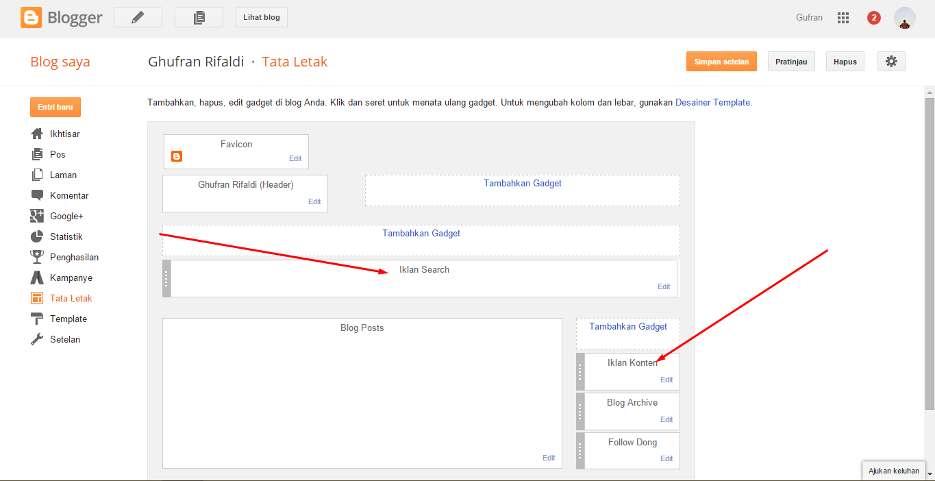Viewport: 935px width, 481px height.
Task: Grab the Iklan Konten drag handle
Action: 580,371
